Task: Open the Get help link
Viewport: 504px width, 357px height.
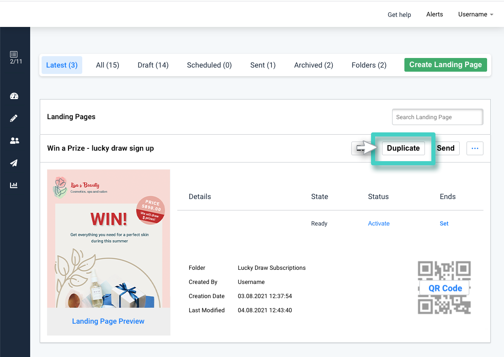Action: tap(399, 15)
